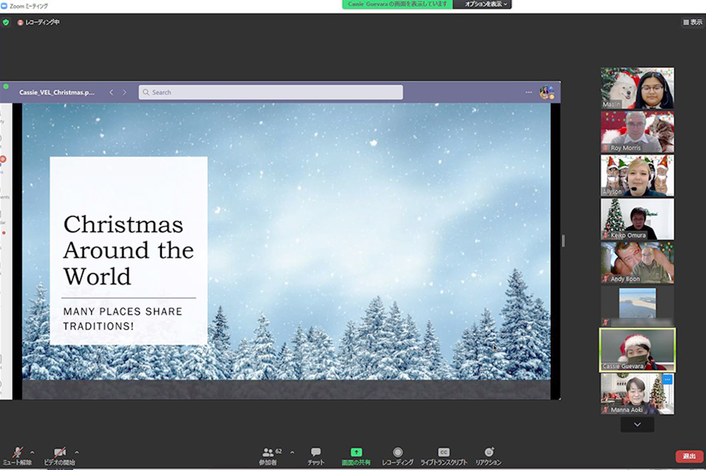706x470 pixels.
Task: Open the Teams more options ellipsis
Action: coord(529,93)
